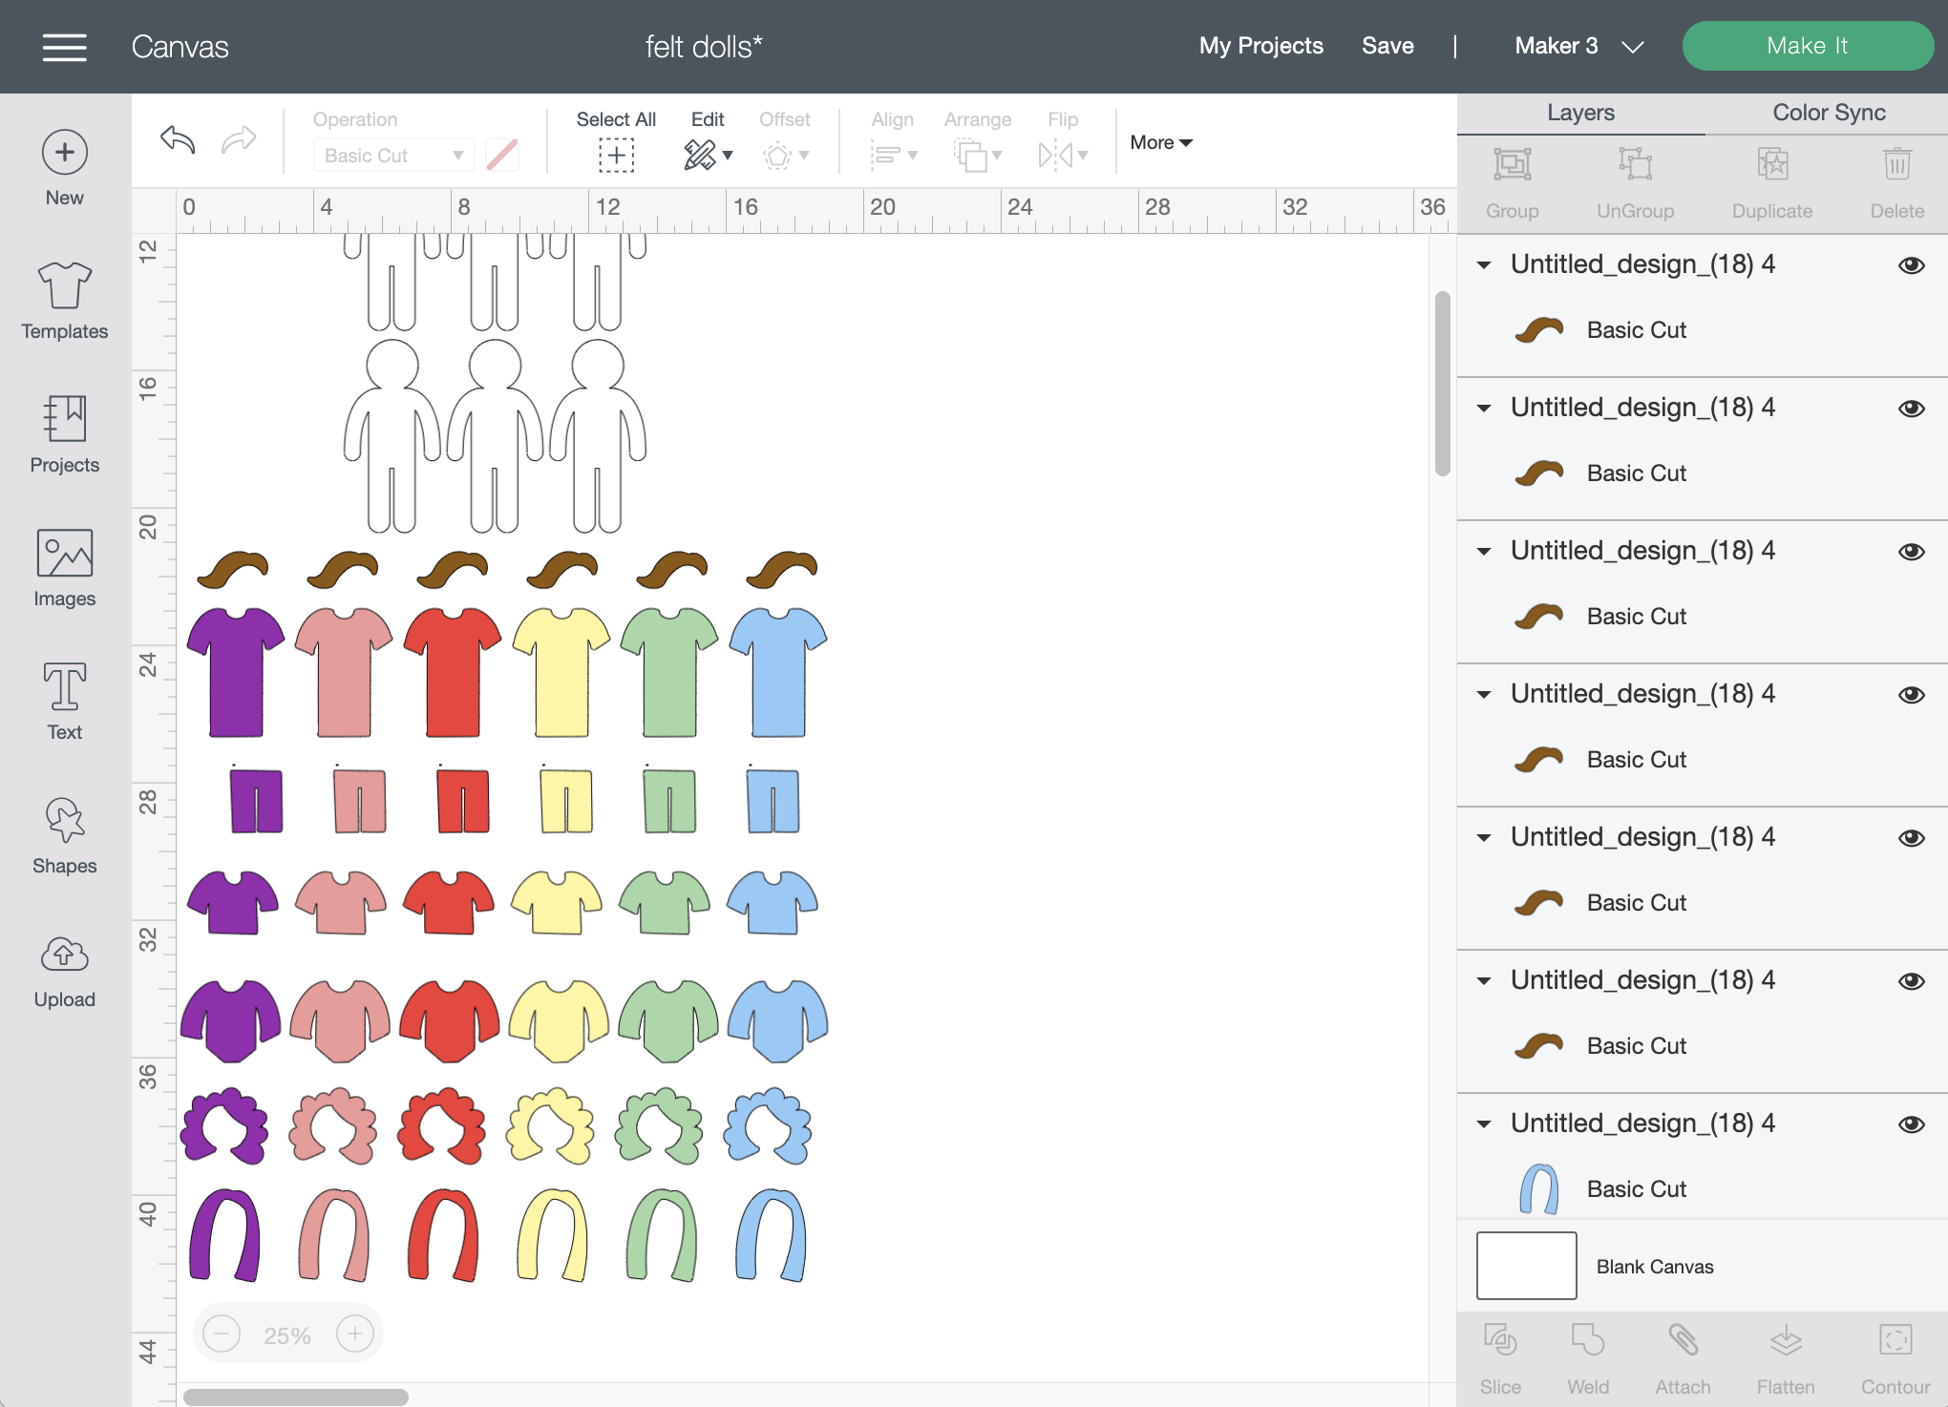Open the Upload panel
The image size is (1948, 1407).
(x=64, y=972)
